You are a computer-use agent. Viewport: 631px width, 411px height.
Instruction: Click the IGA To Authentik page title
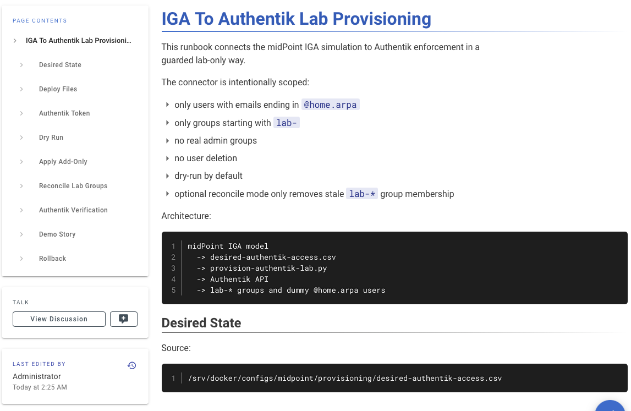[x=296, y=19]
